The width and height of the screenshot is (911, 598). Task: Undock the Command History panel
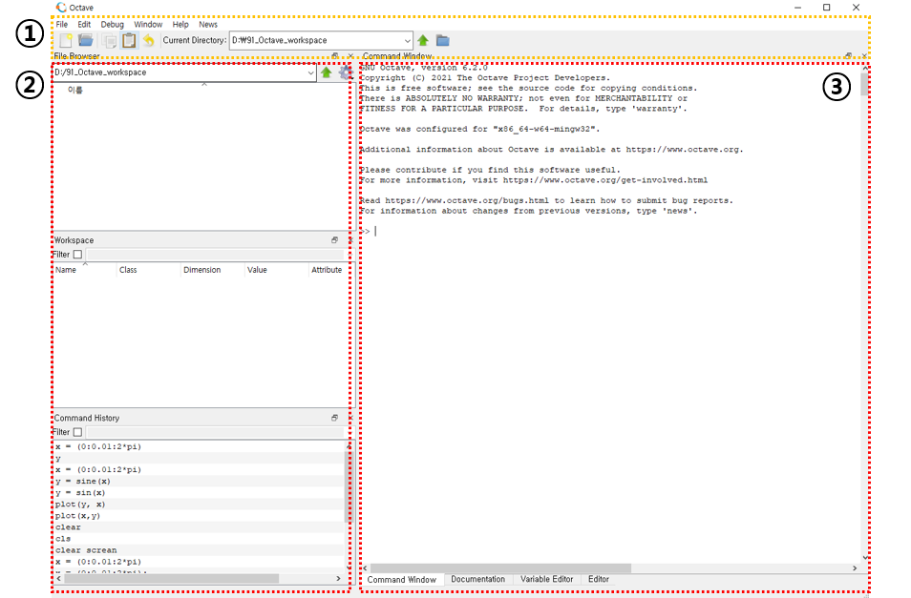click(x=334, y=418)
